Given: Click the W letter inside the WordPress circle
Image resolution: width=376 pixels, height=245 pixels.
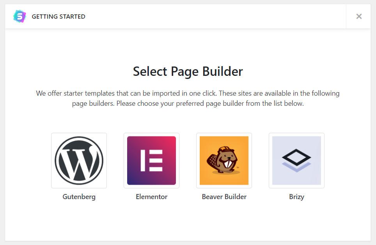Looking at the screenshot, I should pos(79,163).
